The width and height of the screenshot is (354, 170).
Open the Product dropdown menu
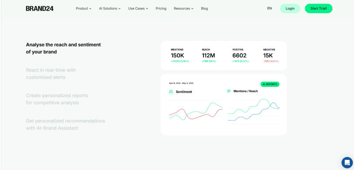pos(84,8)
